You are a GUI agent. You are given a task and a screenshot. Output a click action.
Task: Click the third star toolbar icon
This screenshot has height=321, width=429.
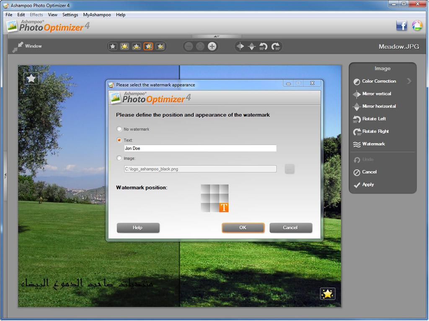(136, 46)
